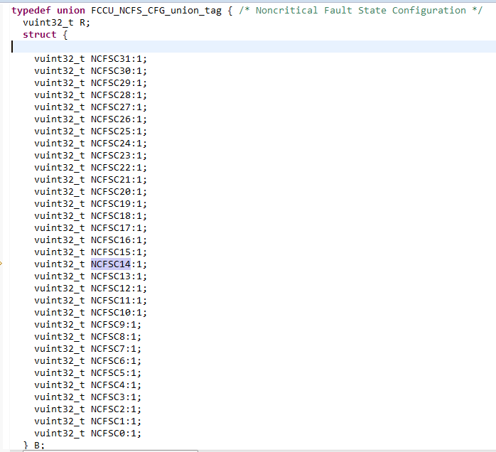The height and width of the screenshot is (452, 496).
Task: Place cursor in the blank highlighted line
Action: [253, 47]
